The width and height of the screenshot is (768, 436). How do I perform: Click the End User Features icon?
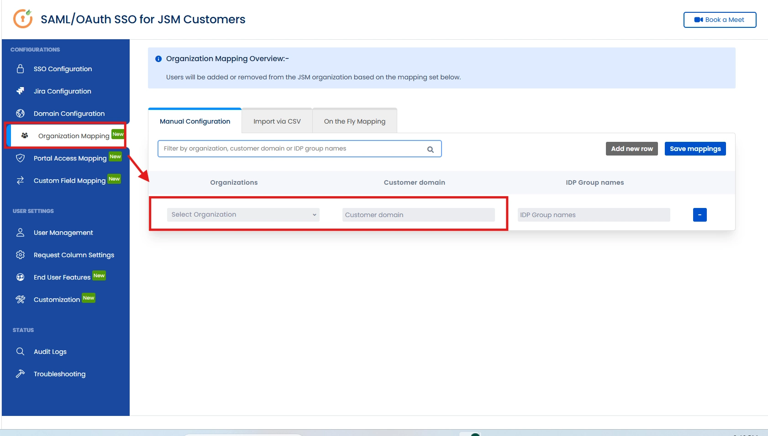tap(20, 277)
